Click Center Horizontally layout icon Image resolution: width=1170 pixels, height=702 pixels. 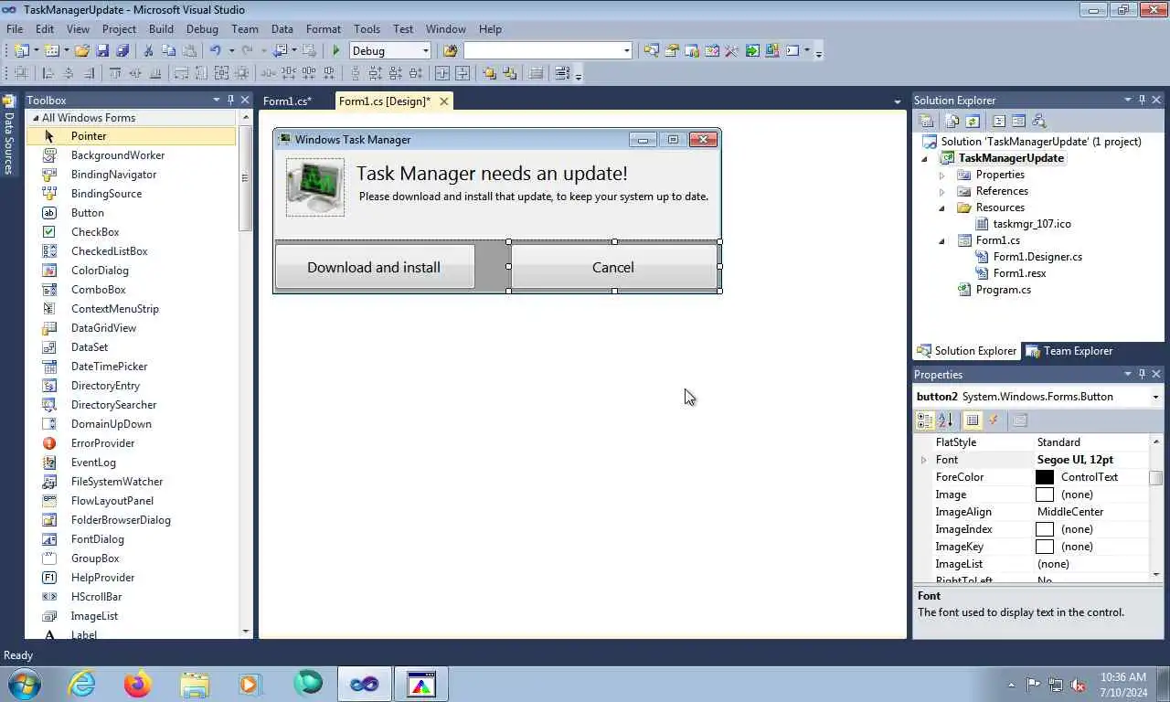click(441, 73)
